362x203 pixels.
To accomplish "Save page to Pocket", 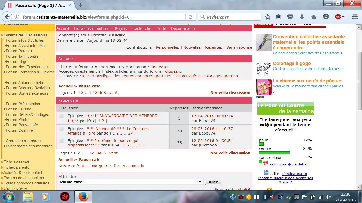I will pos(290,17).
